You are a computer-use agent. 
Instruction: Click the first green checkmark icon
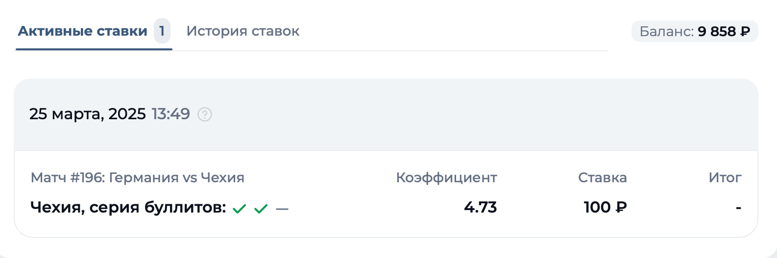(x=239, y=209)
